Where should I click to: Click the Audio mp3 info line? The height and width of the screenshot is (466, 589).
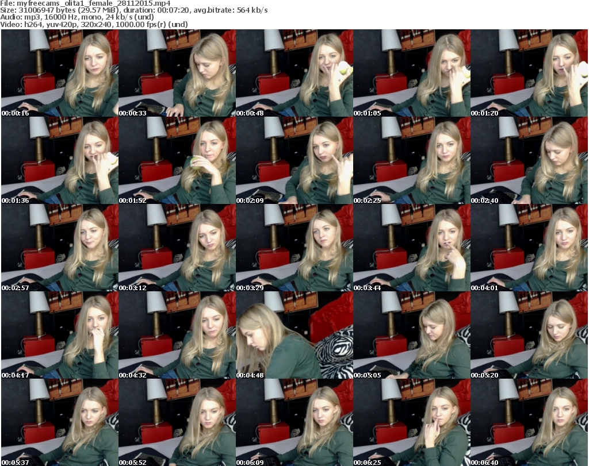coord(77,17)
